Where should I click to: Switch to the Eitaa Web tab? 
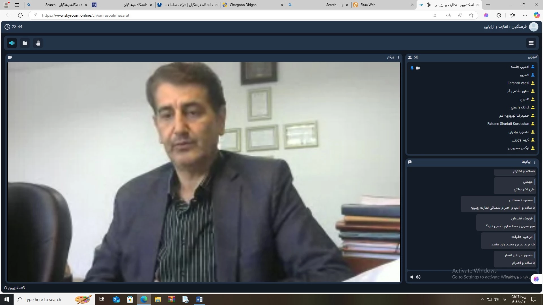(x=368, y=5)
